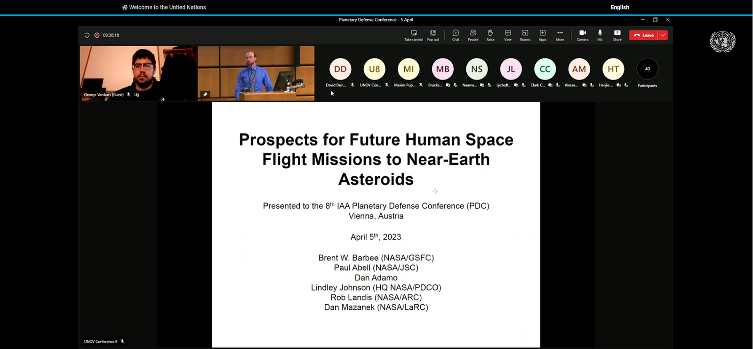Open the Share content tray
This screenshot has width=753, height=349.
coord(617,35)
